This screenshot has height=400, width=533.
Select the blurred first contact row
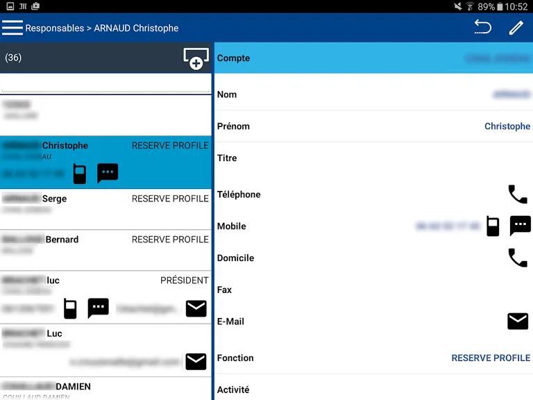pos(105,115)
